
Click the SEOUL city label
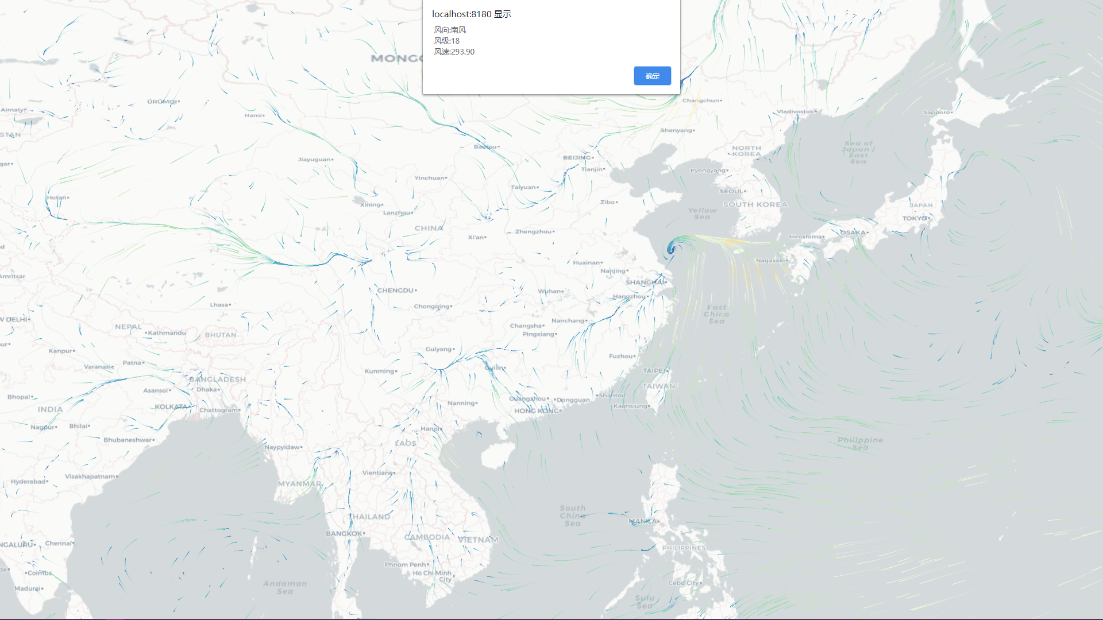click(x=732, y=191)
